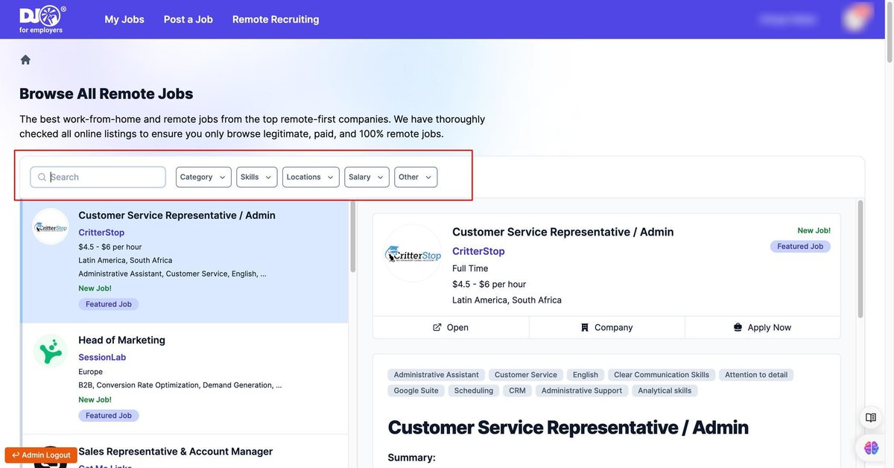Expand the Locations filter dropdown
The width and height of the screenshot is (894, 468).
click(x=311, y=177)
